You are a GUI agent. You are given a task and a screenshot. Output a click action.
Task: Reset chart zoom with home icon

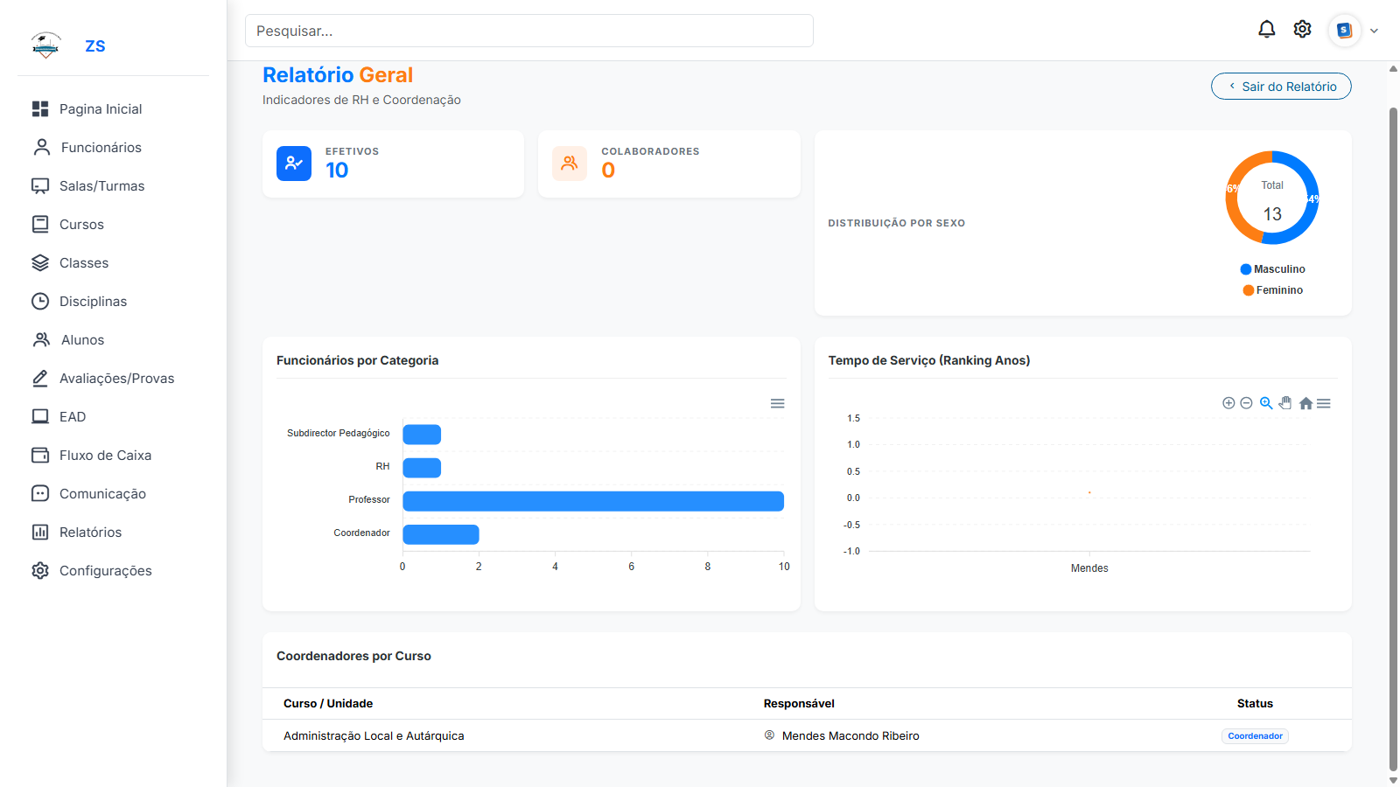coord(1305,403)
